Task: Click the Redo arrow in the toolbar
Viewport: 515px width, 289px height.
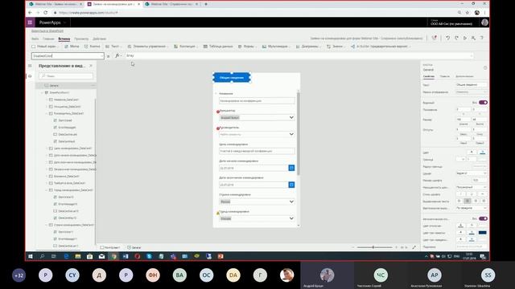Action: coord(456,38)
